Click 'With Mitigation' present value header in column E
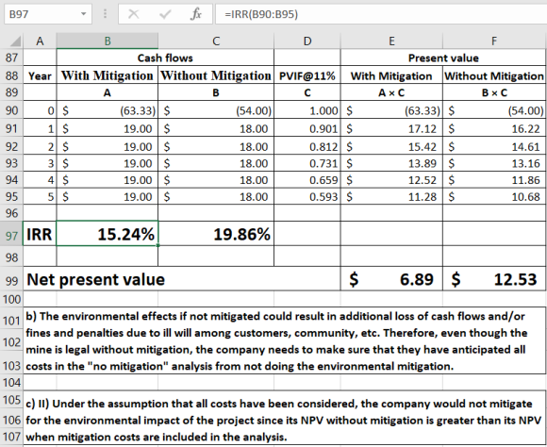This screenshot has width=547, height=447. pos(391,75)
